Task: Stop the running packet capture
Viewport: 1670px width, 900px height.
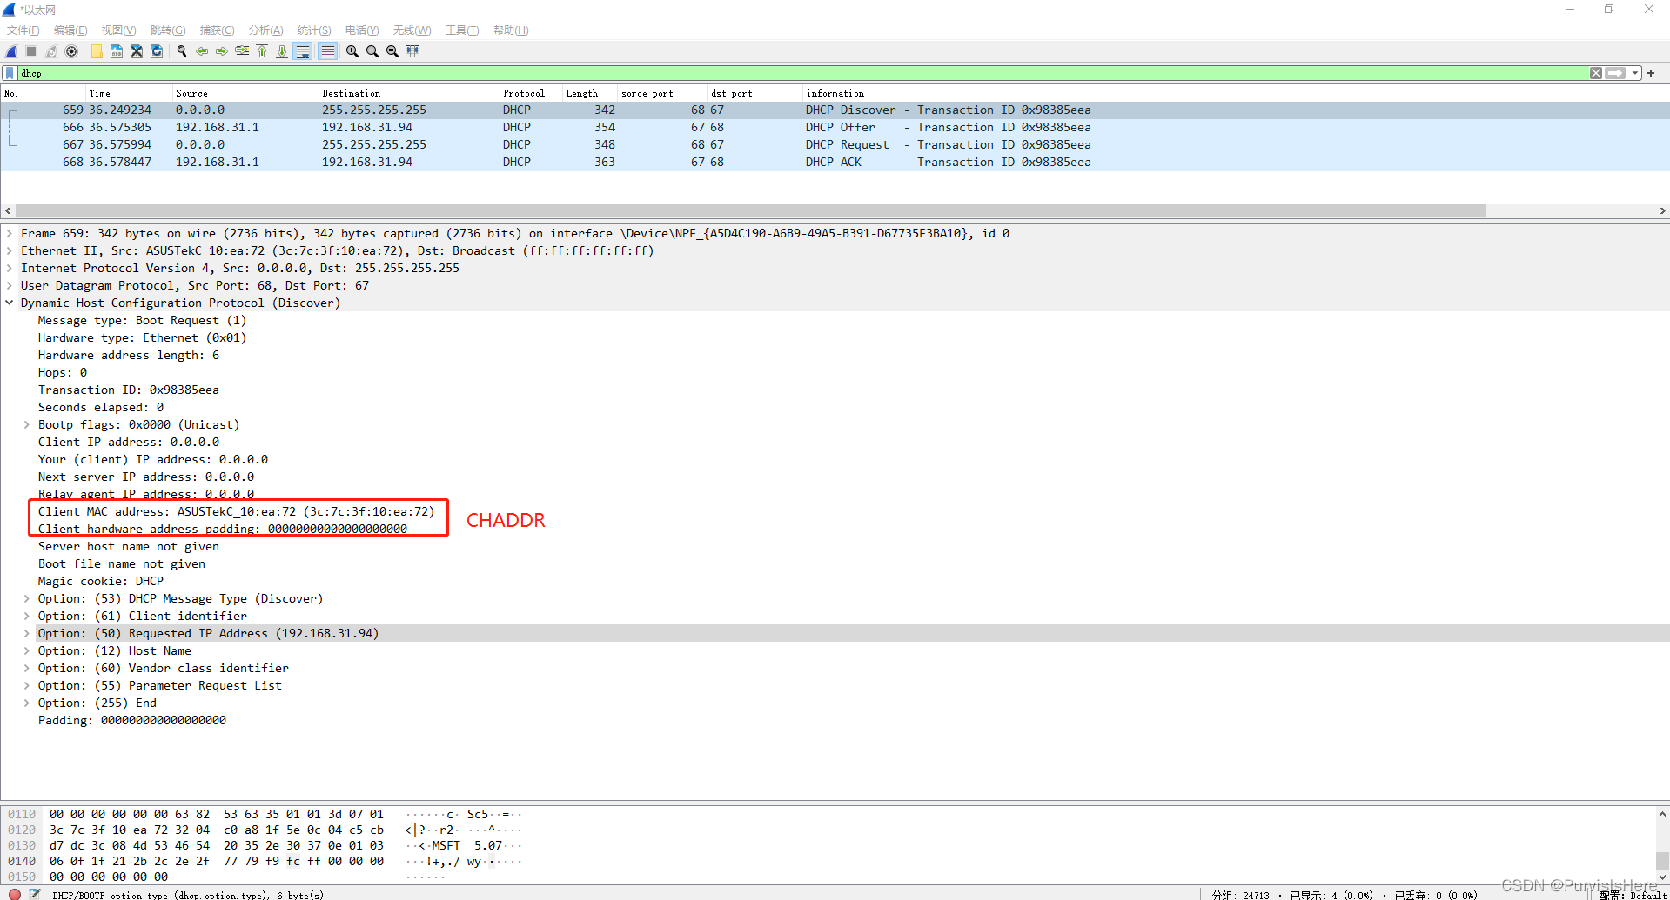Action: click(x=32, y=52)
